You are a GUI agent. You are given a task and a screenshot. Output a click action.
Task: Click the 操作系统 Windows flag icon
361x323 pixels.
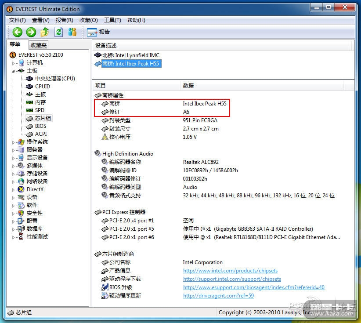click(21, 142)
